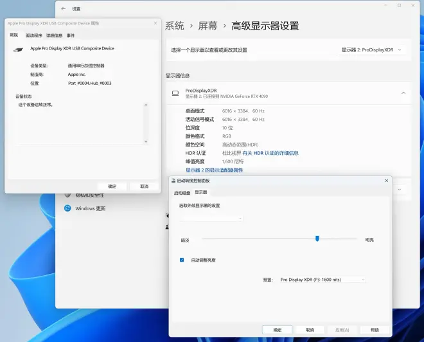Click the Port #0004.Hub #0003 location text
Screen dimensions: 424x342
89,84
